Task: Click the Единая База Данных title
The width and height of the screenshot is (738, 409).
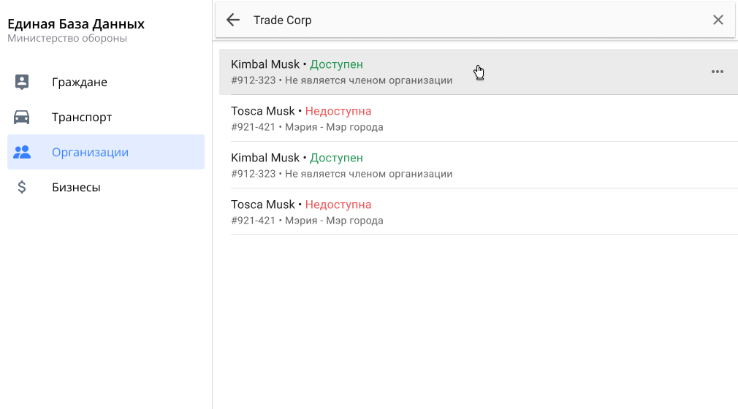Action: [76, 24]
